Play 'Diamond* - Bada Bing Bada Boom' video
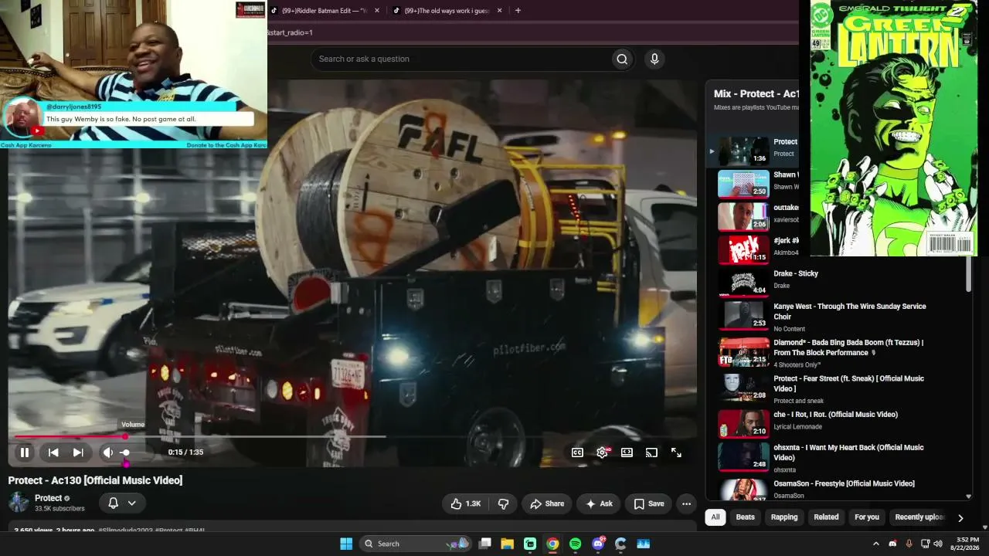This screenshot has height=556, width=989. click(x=848, y=347)
